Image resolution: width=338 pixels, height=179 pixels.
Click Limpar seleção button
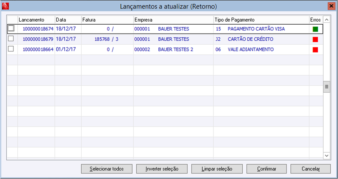217,169
